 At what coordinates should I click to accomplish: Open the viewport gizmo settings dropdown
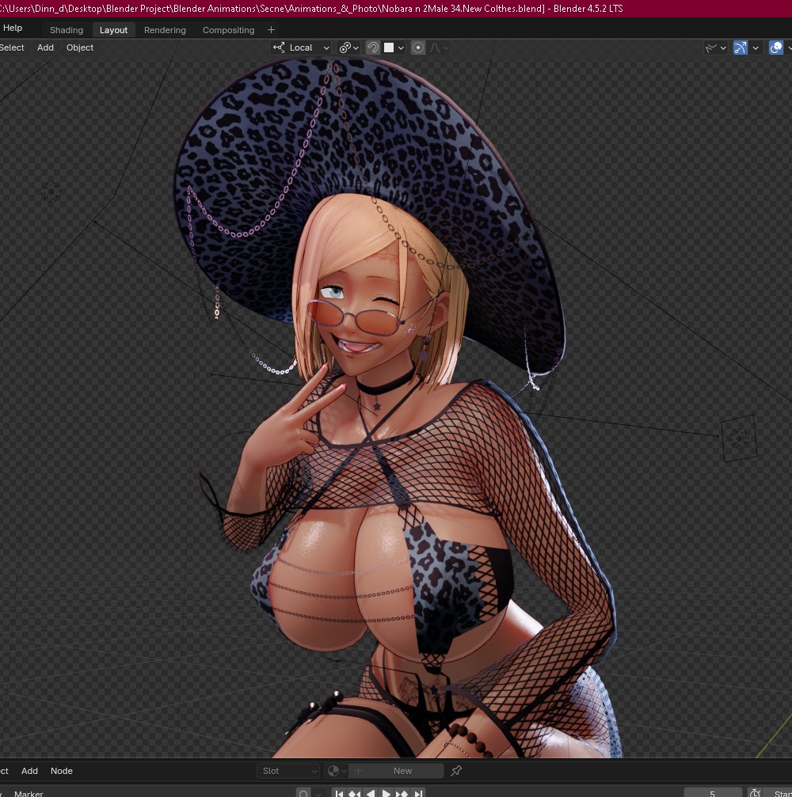coord(756,47)
